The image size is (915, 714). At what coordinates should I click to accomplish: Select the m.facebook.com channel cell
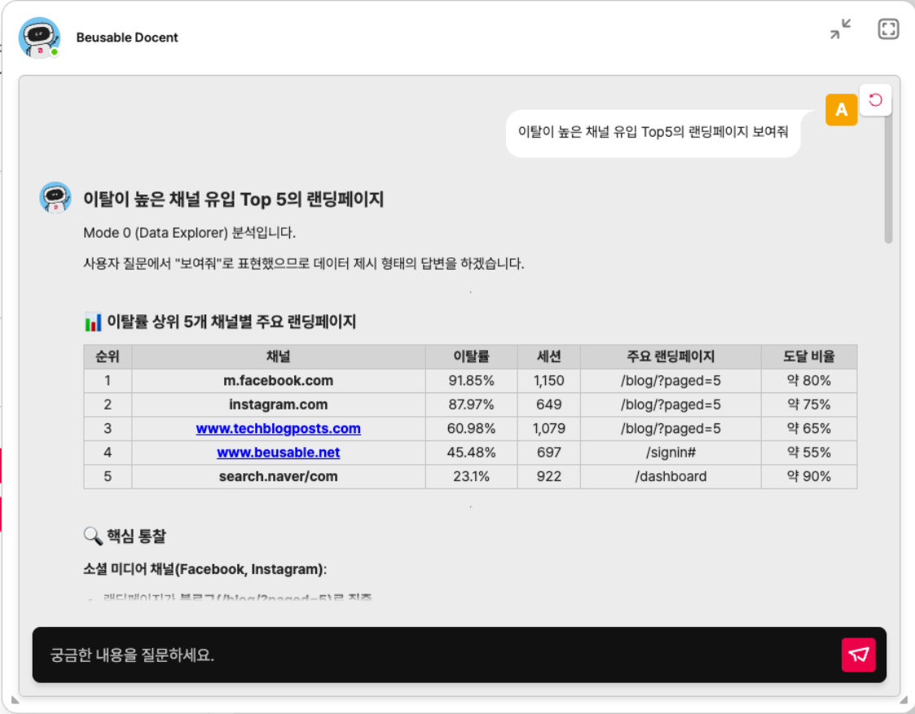279,380
